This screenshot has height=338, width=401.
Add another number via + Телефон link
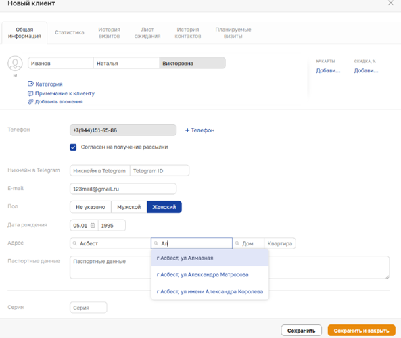pyautogui.click(x=199, y=130)
